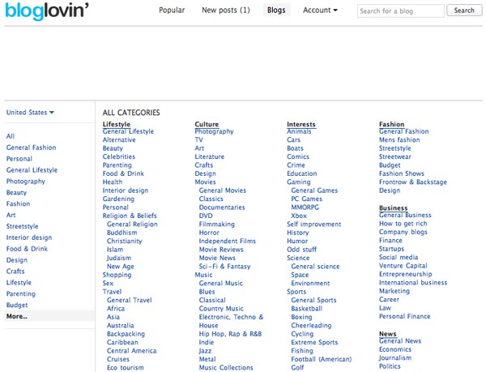Open the Business category heading
This screenshot has width=486, height=372.
coord(393,207)
